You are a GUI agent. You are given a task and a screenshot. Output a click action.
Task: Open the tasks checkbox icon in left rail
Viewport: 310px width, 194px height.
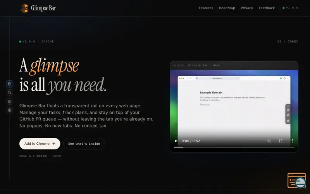10,84
